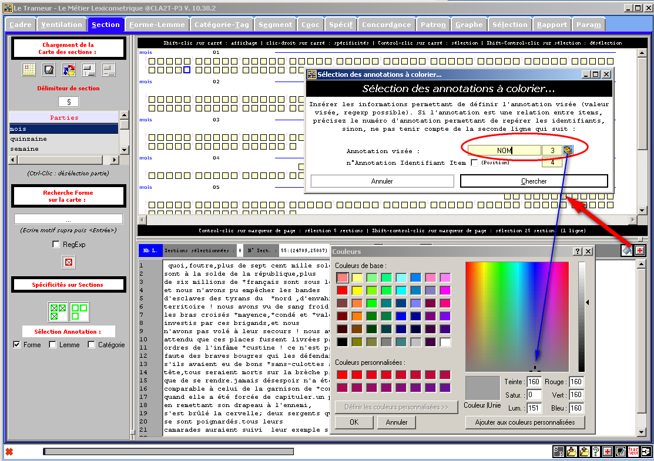Uncheck the Forme checkbox

click(x=16, y=345)
